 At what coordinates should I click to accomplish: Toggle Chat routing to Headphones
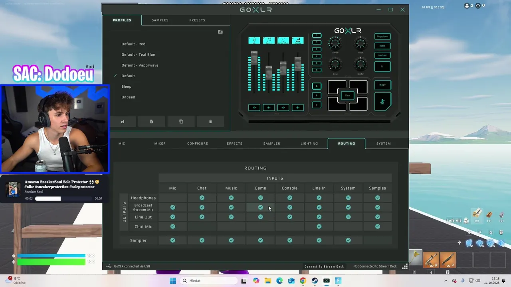[x=202, y=198]
